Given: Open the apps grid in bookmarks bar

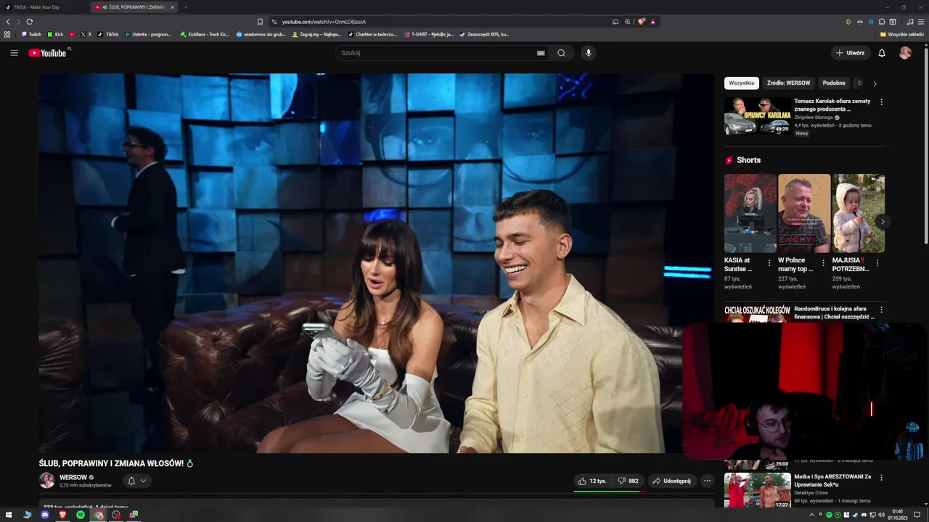Looking at the screenshot, I should 7,34.
